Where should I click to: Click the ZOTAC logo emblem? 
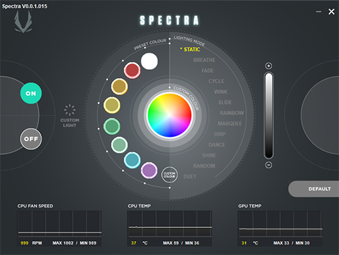coord(23,22)
